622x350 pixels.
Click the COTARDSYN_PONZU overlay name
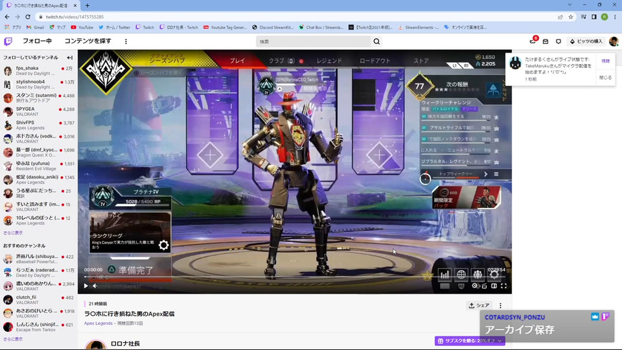[x=514, y=317]
